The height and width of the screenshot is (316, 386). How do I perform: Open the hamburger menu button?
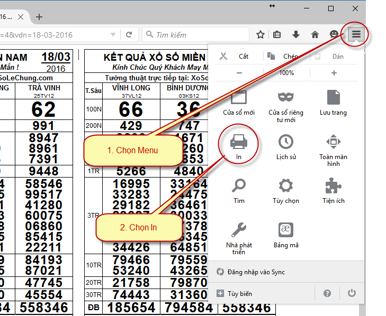[356, 35]
